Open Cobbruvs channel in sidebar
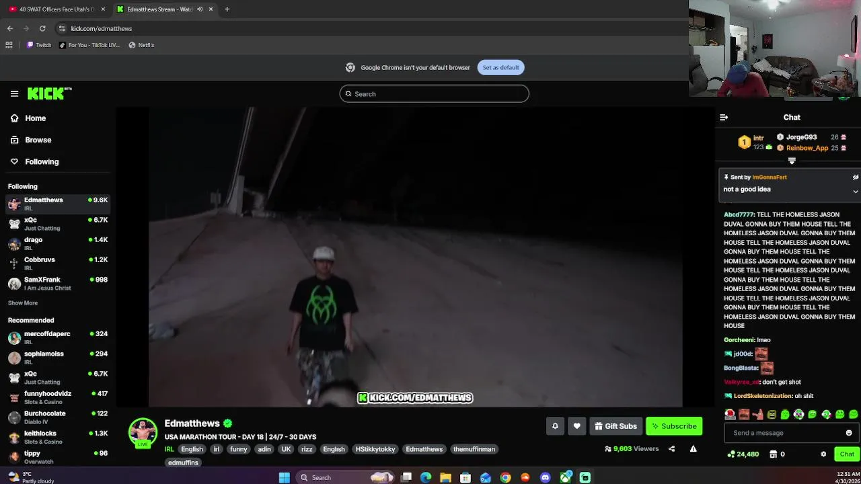This screenshot has height=484, width=861. [58, 263]
